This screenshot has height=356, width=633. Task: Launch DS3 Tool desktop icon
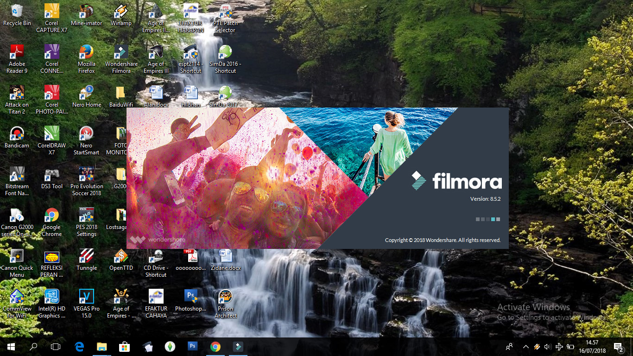tap(51, 178)
